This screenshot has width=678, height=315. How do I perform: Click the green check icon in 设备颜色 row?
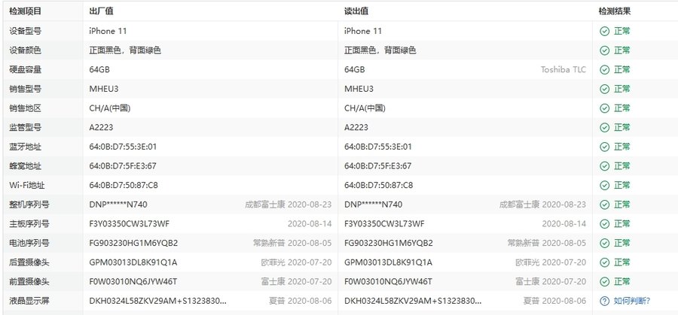point(604,50)
